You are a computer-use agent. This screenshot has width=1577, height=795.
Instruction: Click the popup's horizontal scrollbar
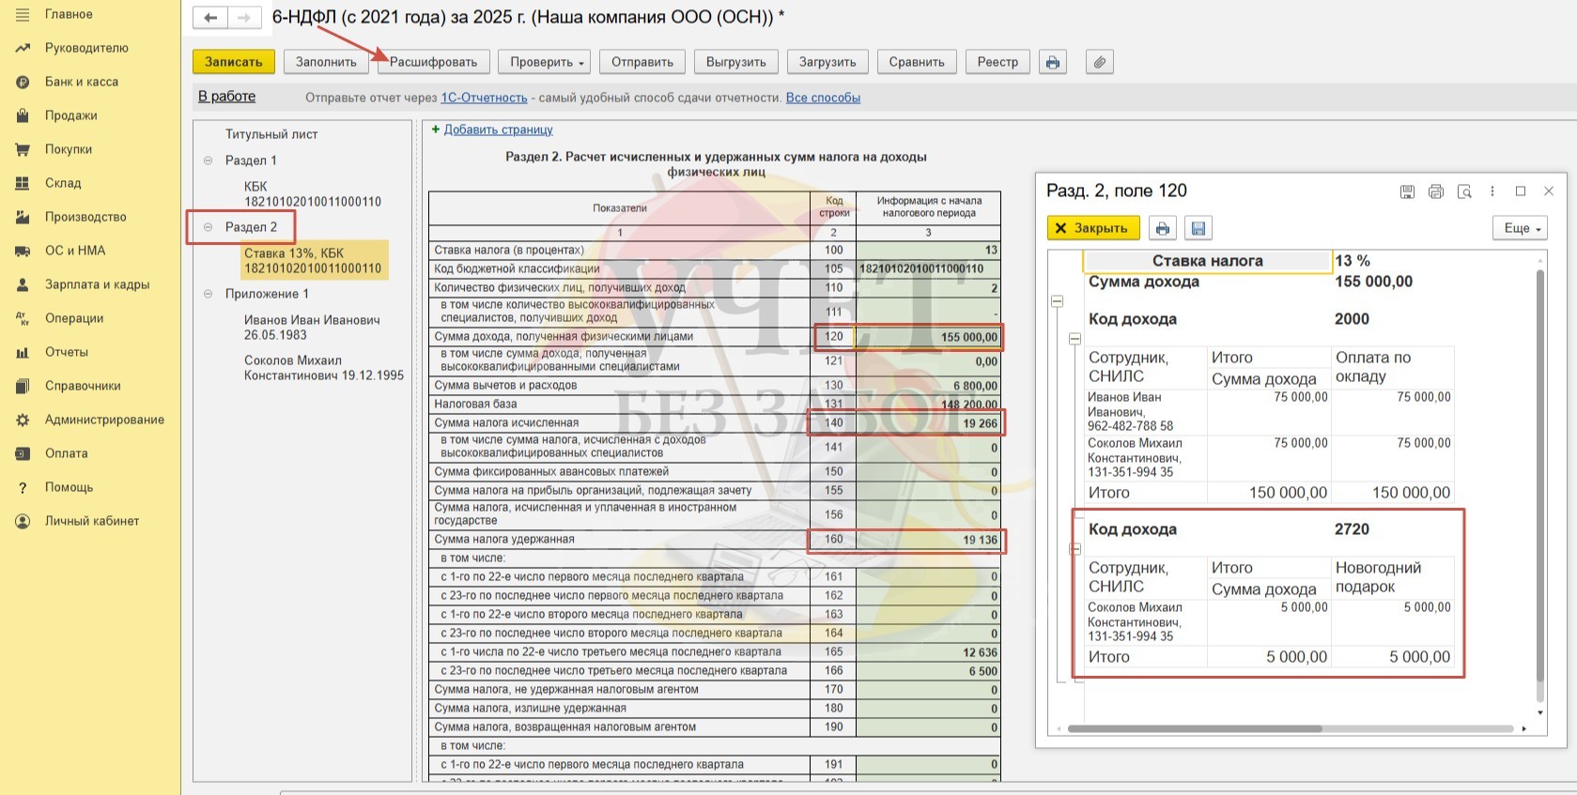coord(1195,728)
